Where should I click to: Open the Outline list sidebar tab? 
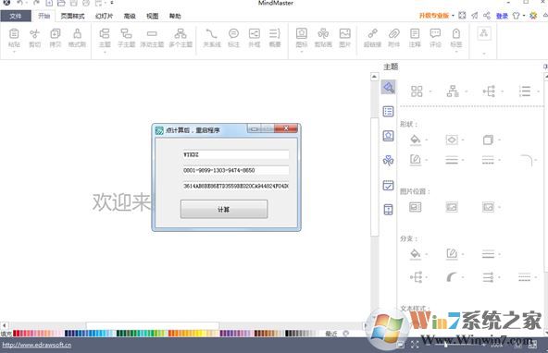click(x=388, y=111)
